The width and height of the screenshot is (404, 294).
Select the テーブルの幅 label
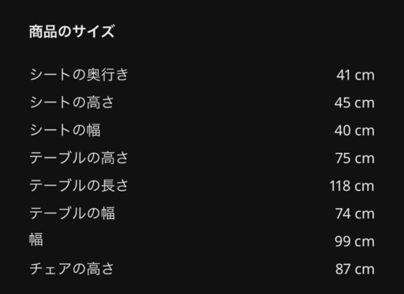click(x=72, y=213)
